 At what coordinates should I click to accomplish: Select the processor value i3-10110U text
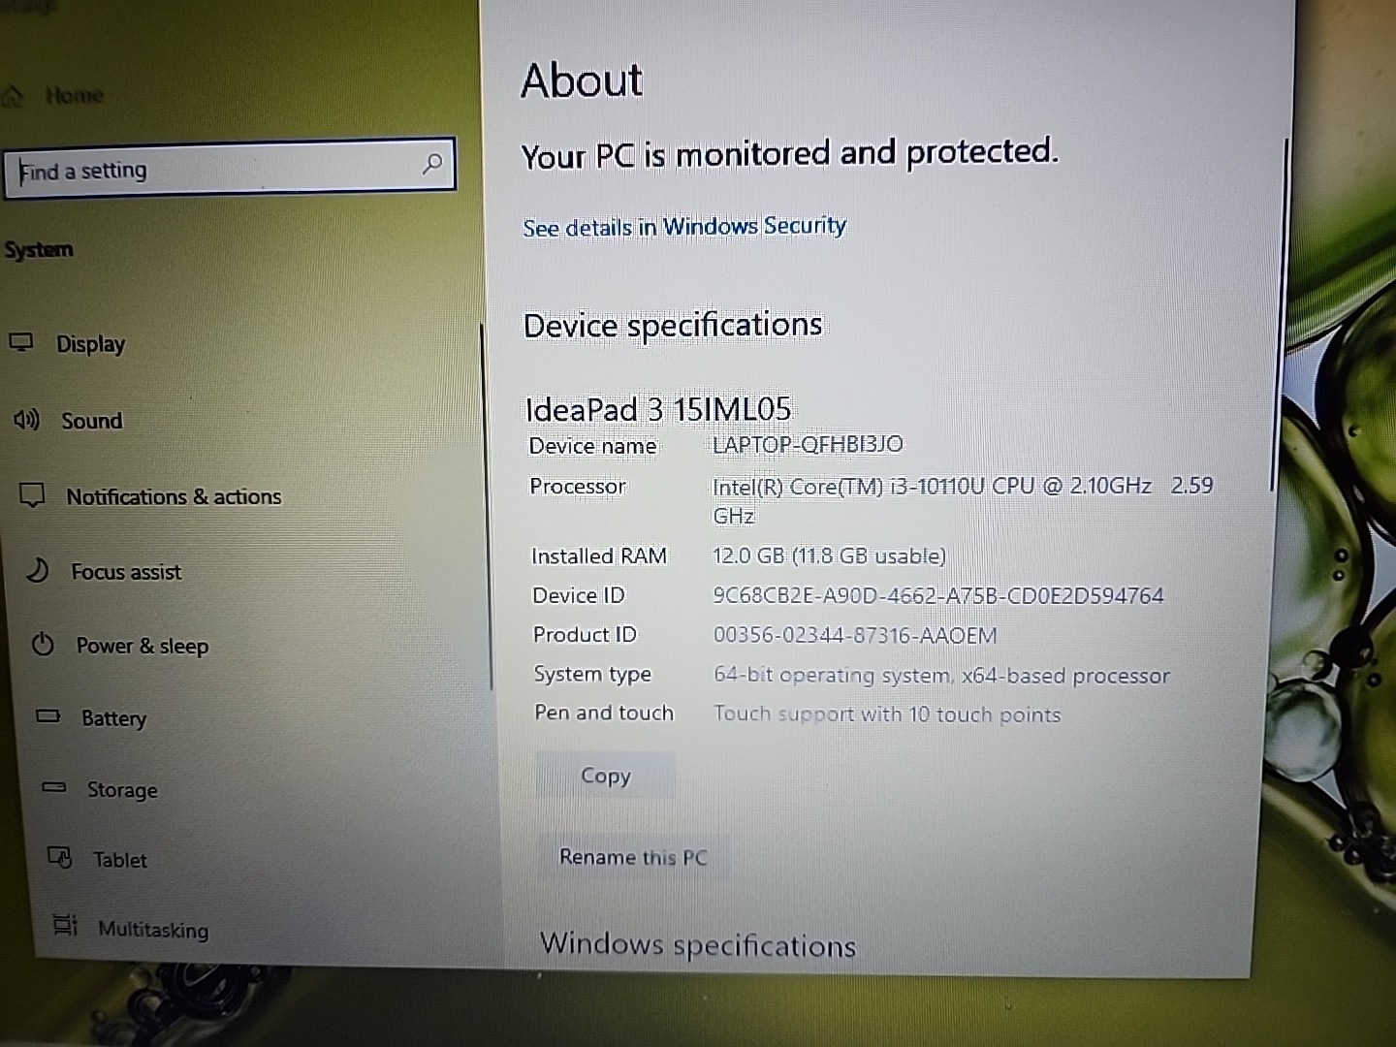pyautogui.click(x=963, y=499)
